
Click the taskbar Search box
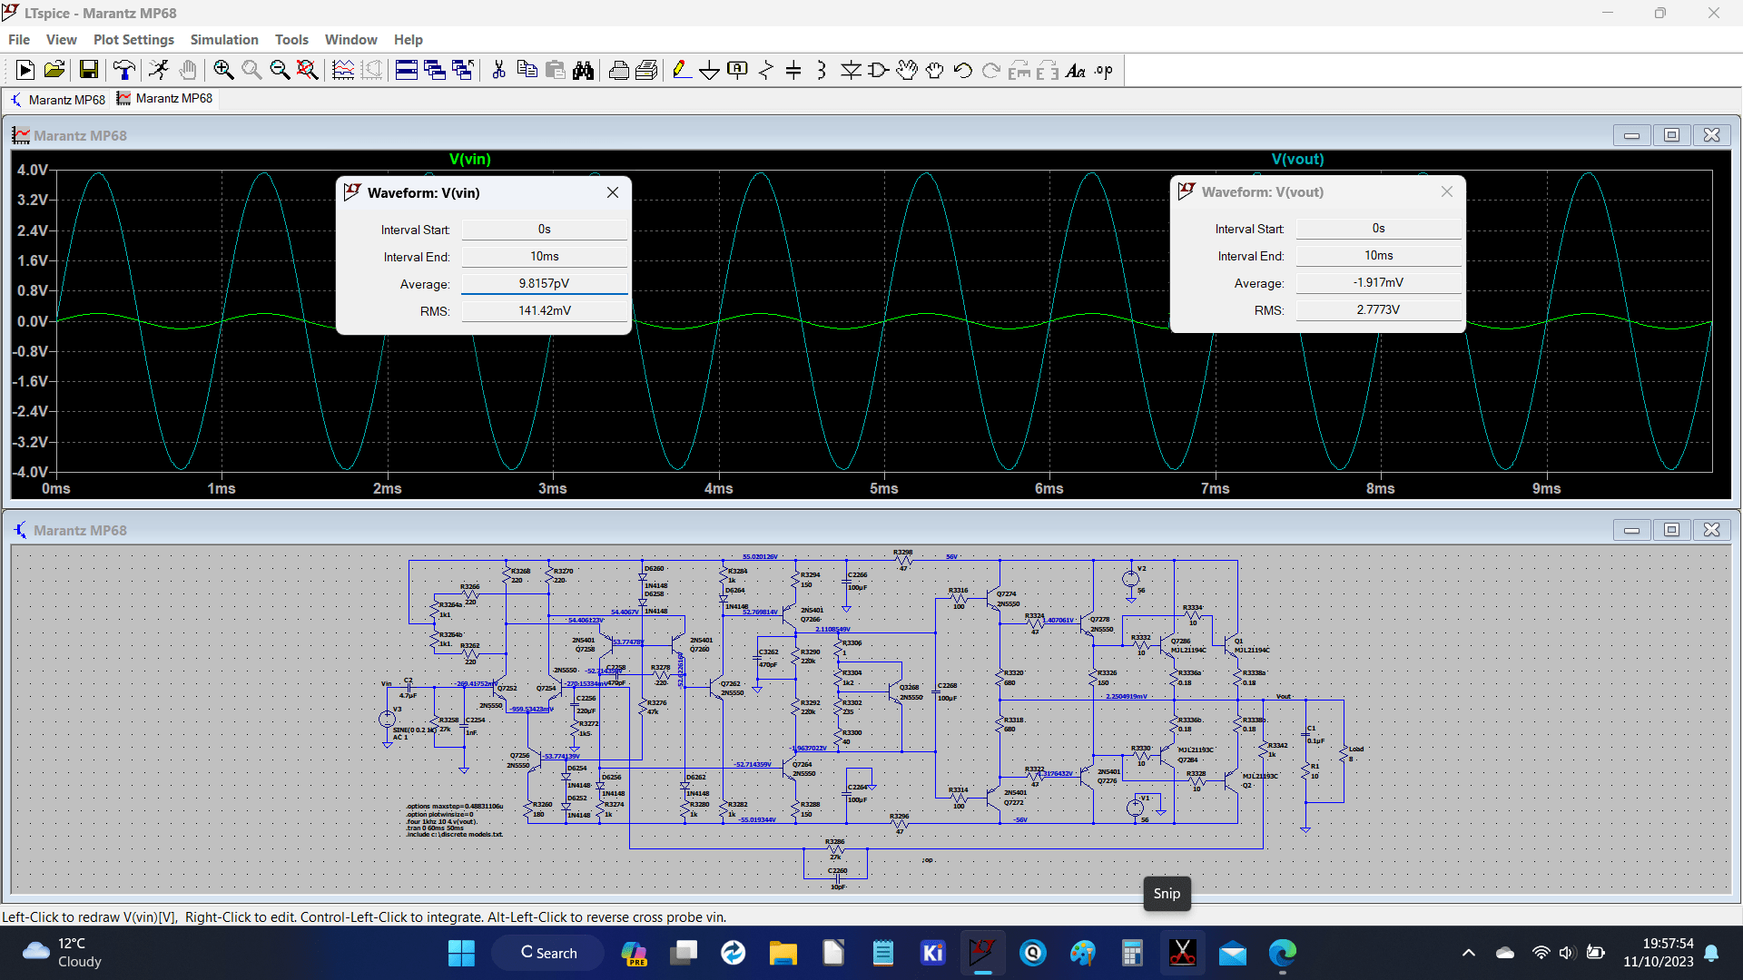point(548,953)
